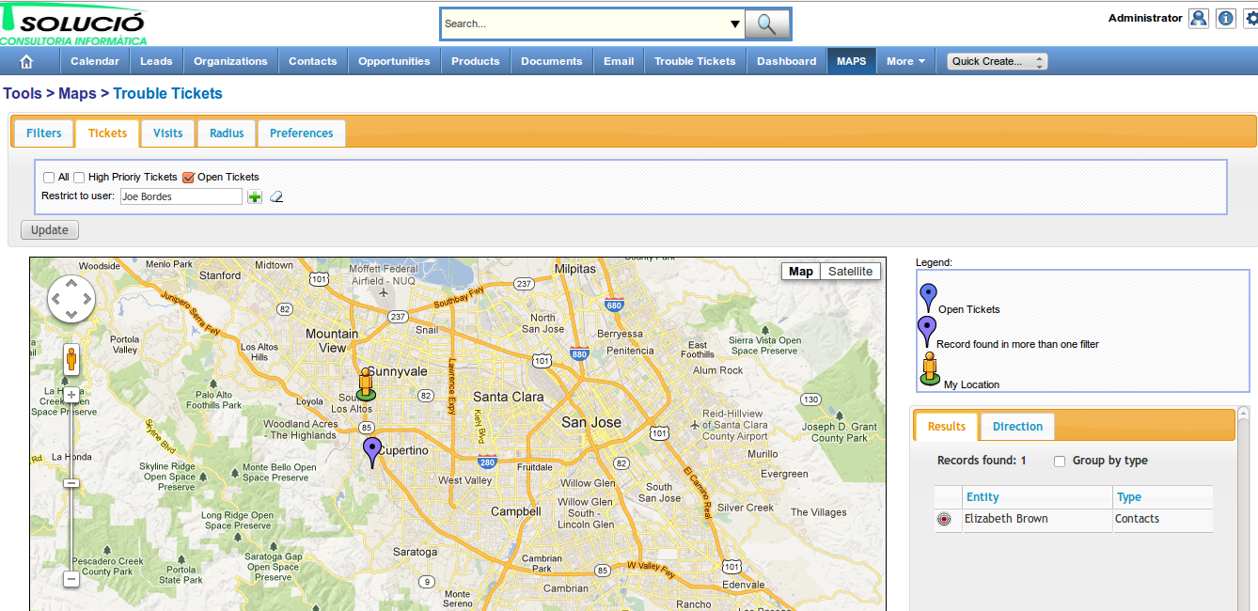Viewport: 1258px width, 611px height.
Task: Uncheck the Open Tickets checkbox
Action: coord(188,178)
